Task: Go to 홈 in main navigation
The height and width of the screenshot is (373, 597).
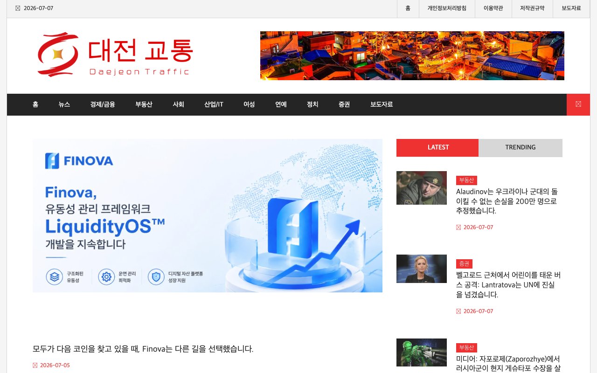Action: coord(35,104)
